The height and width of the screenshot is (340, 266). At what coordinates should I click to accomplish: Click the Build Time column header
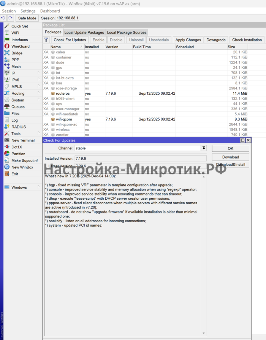(154, 47)
